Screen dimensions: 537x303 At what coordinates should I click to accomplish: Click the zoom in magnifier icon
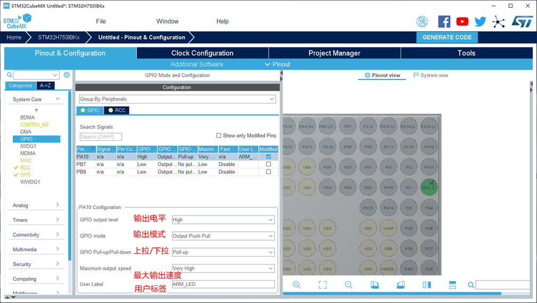pyautogui.click(x=297, y=285)
